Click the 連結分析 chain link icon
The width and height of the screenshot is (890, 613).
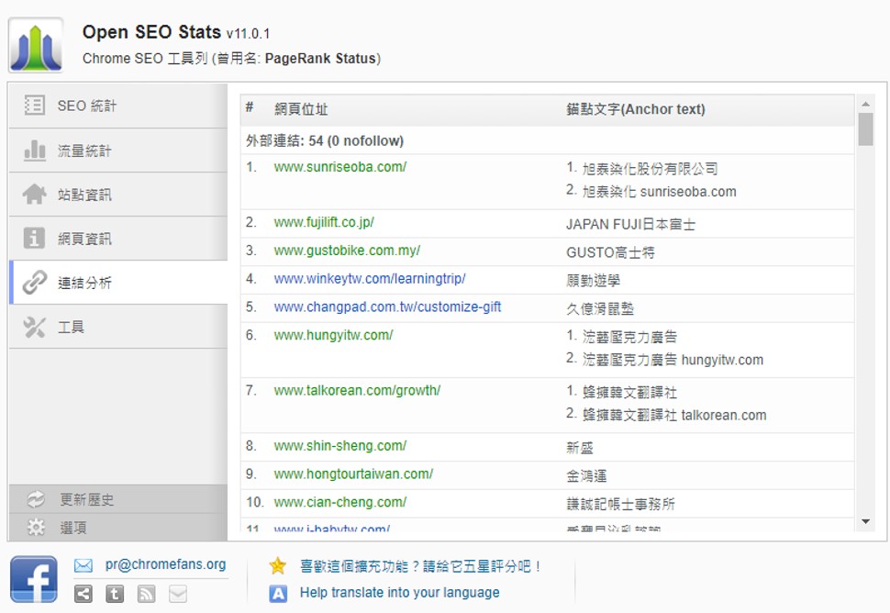tap(34, 282)
